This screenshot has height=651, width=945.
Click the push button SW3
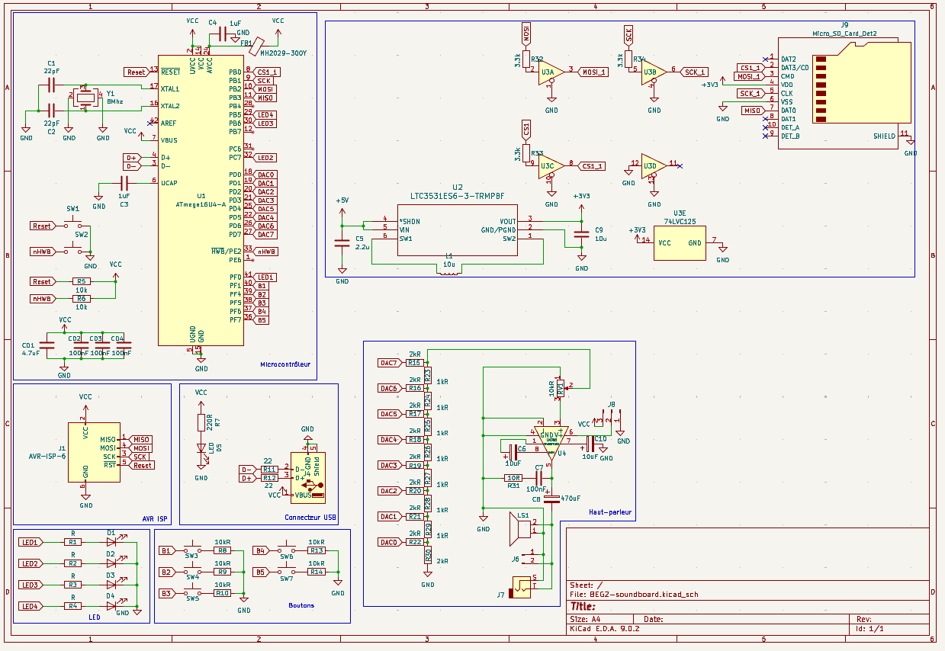click(191, 550)
